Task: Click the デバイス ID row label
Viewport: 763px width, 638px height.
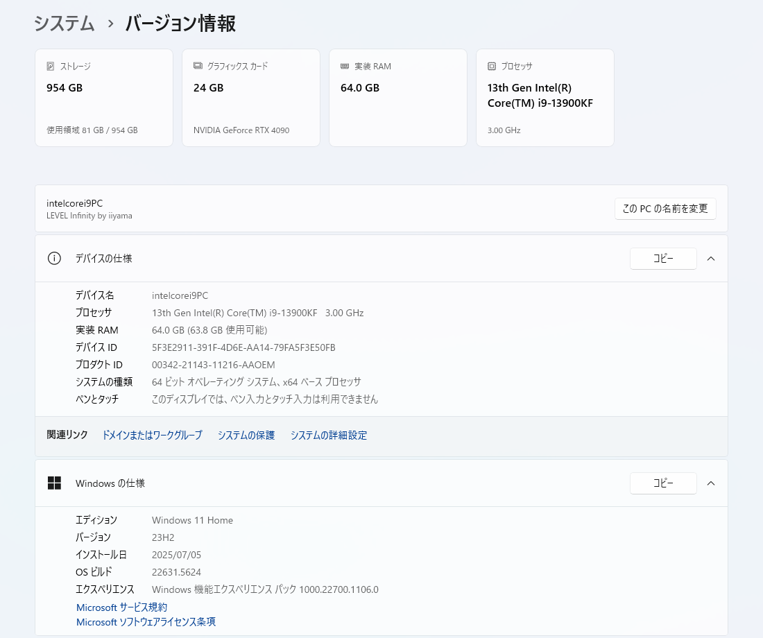Action: click(96, 347)
